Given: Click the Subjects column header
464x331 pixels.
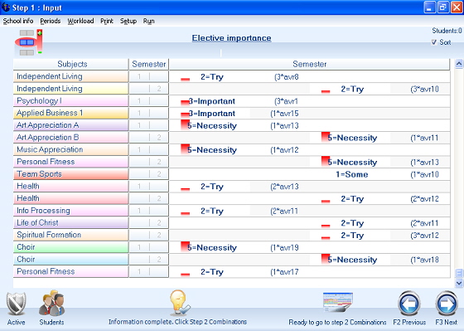Looking at the screenshot, I should click(71, 64).
